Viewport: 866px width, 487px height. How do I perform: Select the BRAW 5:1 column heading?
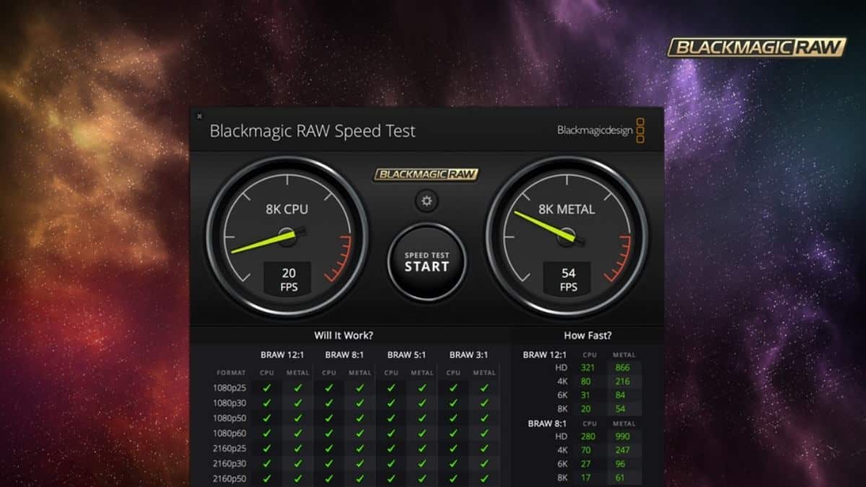pos(407,354)
